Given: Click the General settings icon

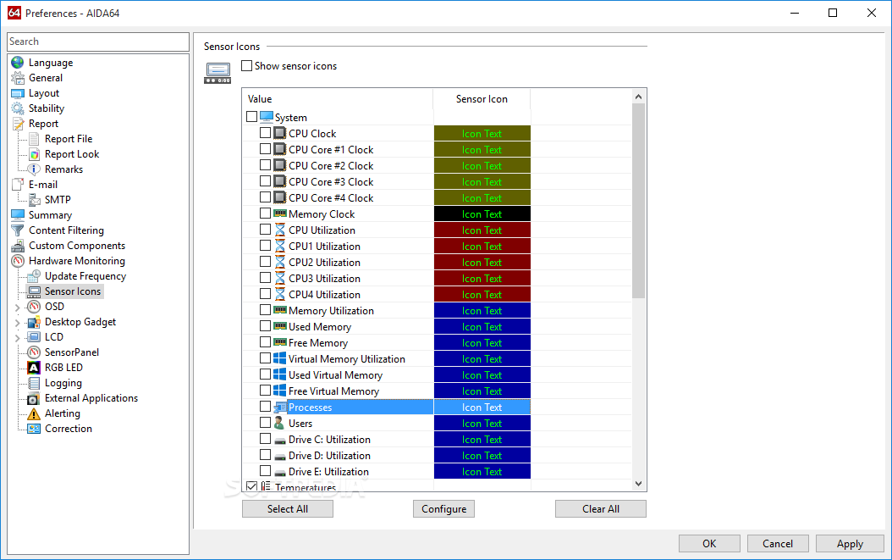Looking at the screenshot, I should tap(18, 78).
